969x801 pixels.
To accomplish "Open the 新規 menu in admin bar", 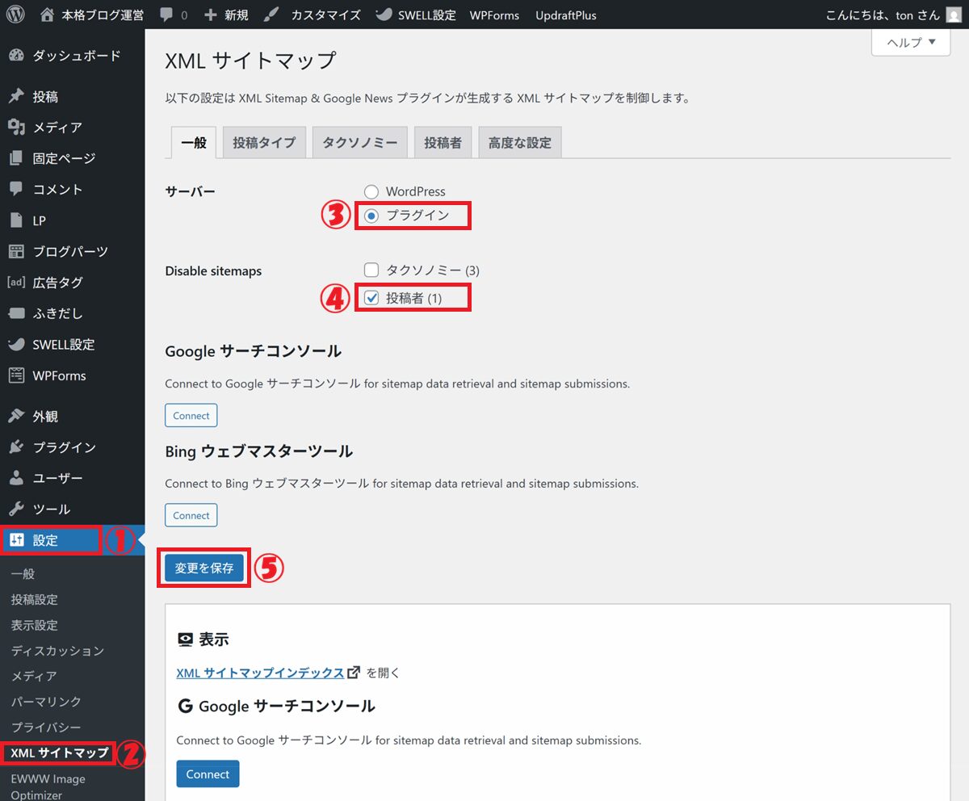I will [226, 15].
